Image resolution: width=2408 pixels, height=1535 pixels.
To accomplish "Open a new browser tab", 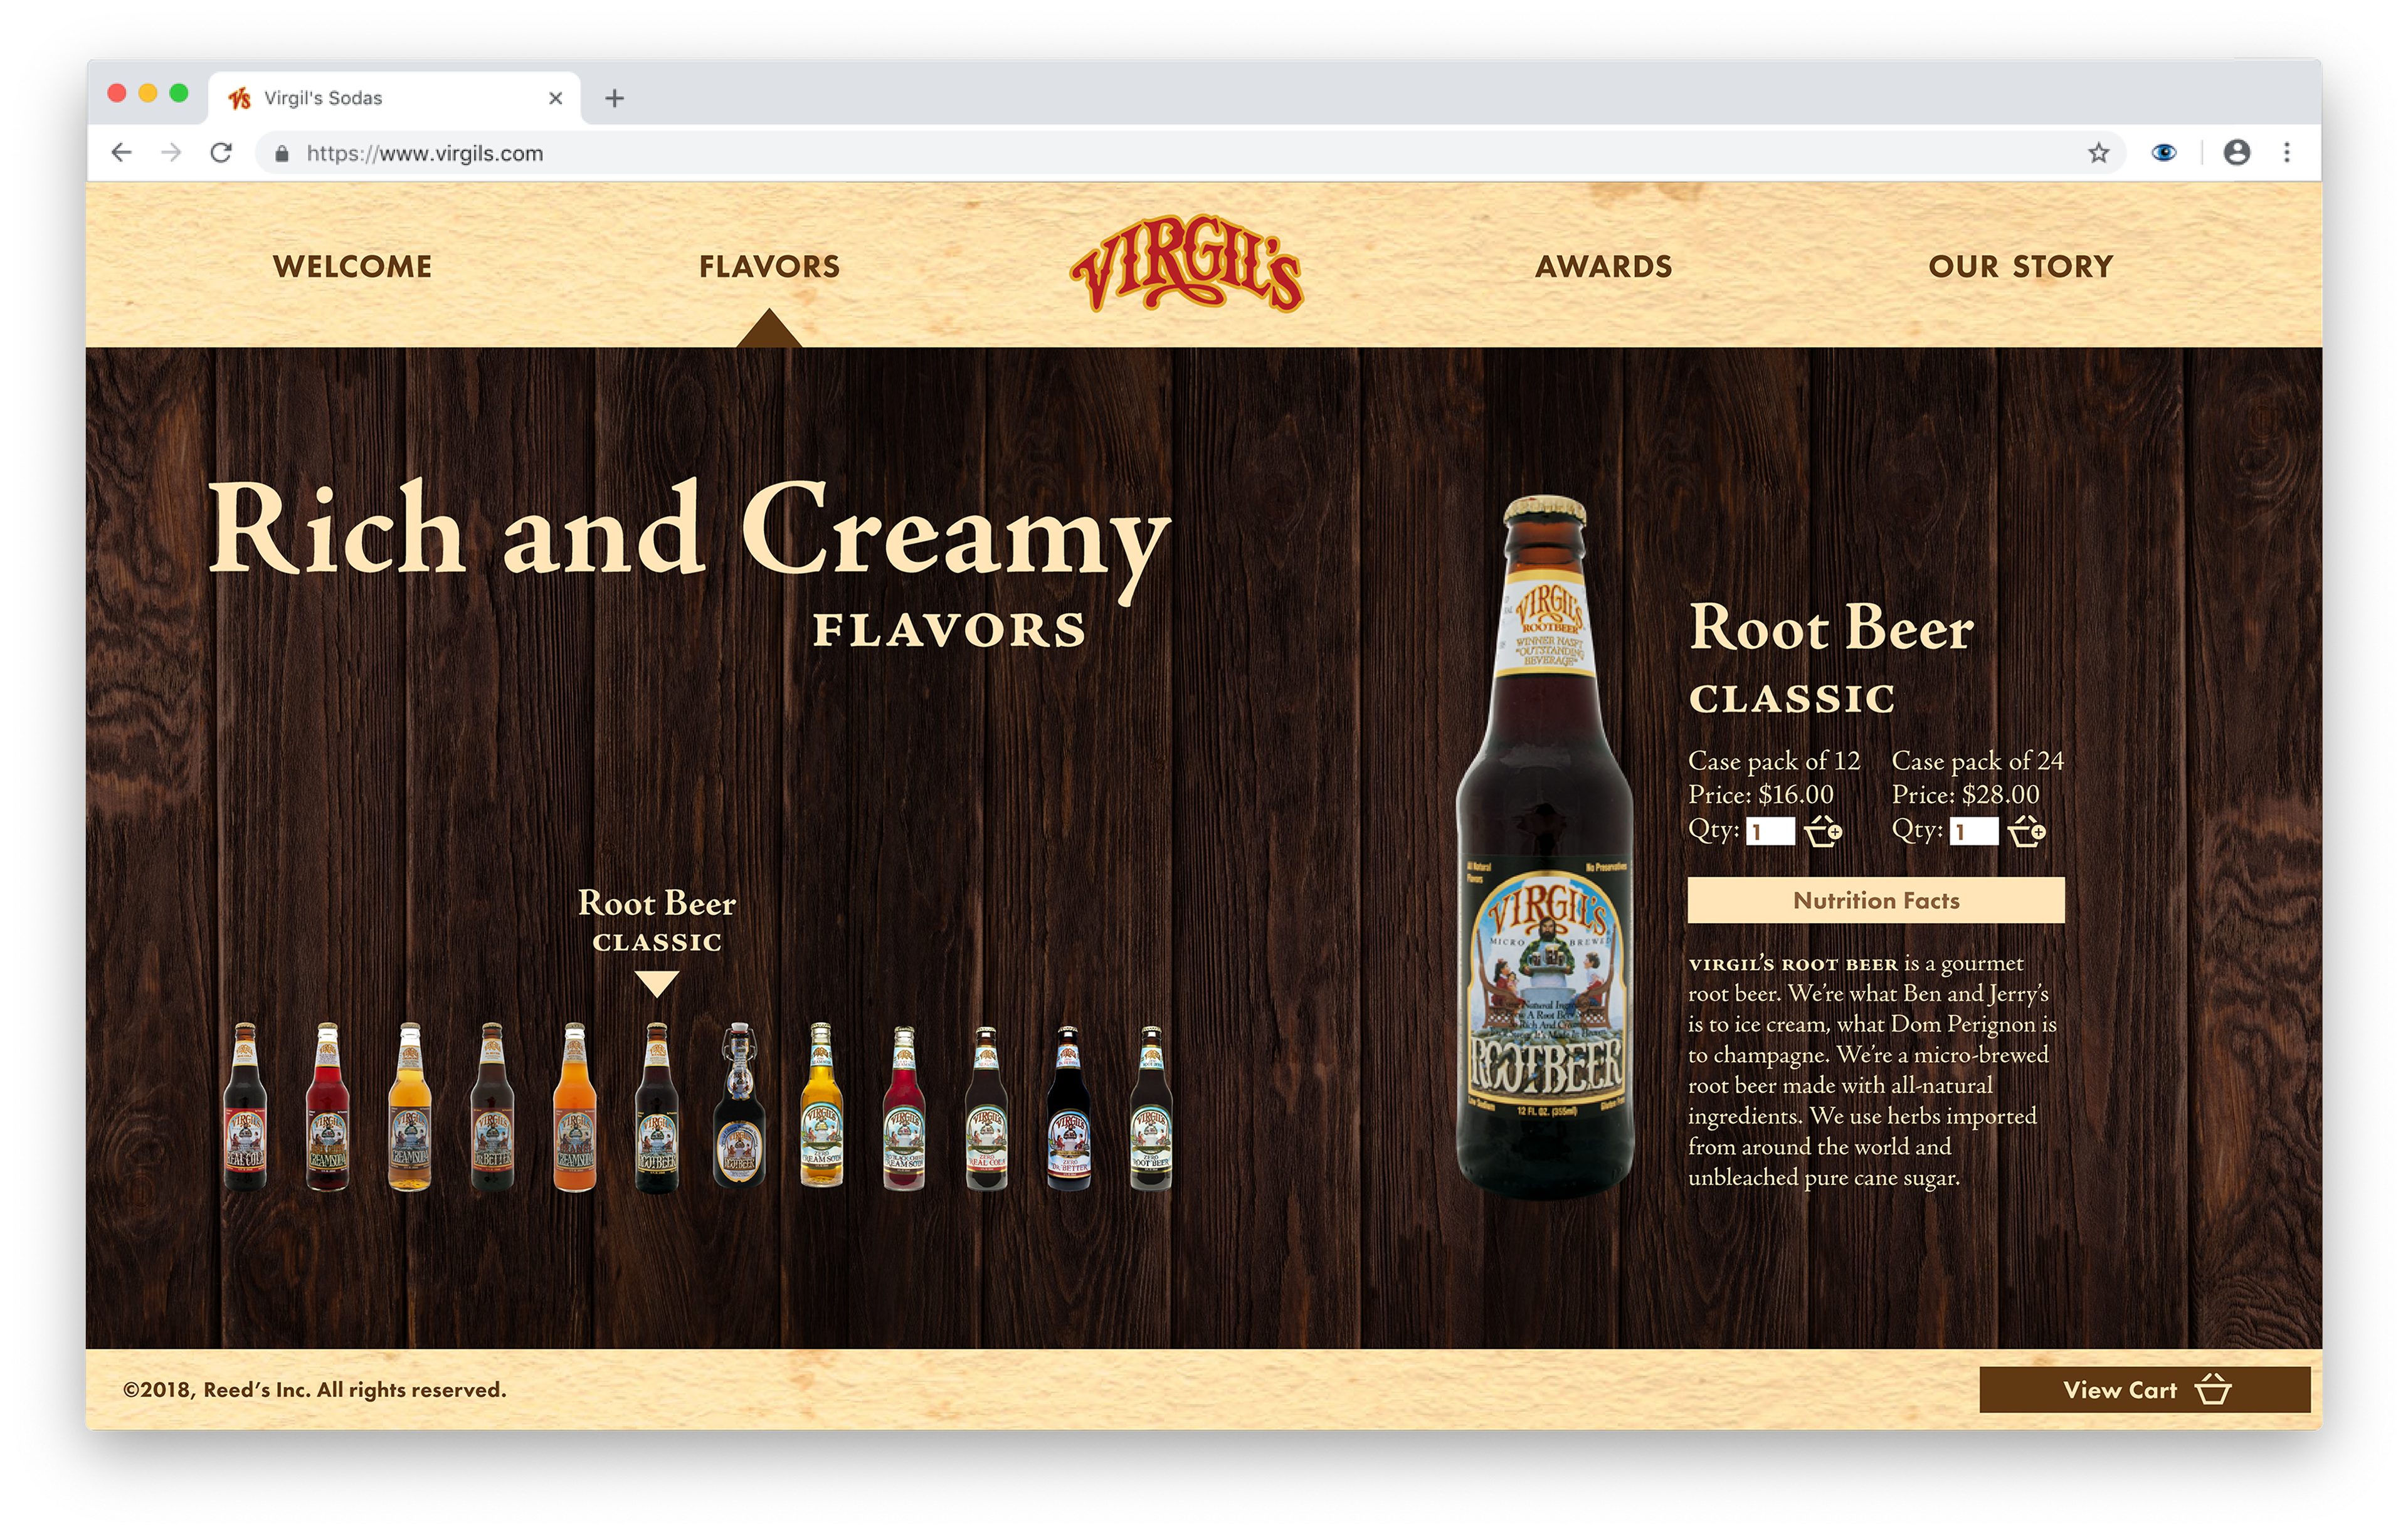I will (x=615, y=98).
